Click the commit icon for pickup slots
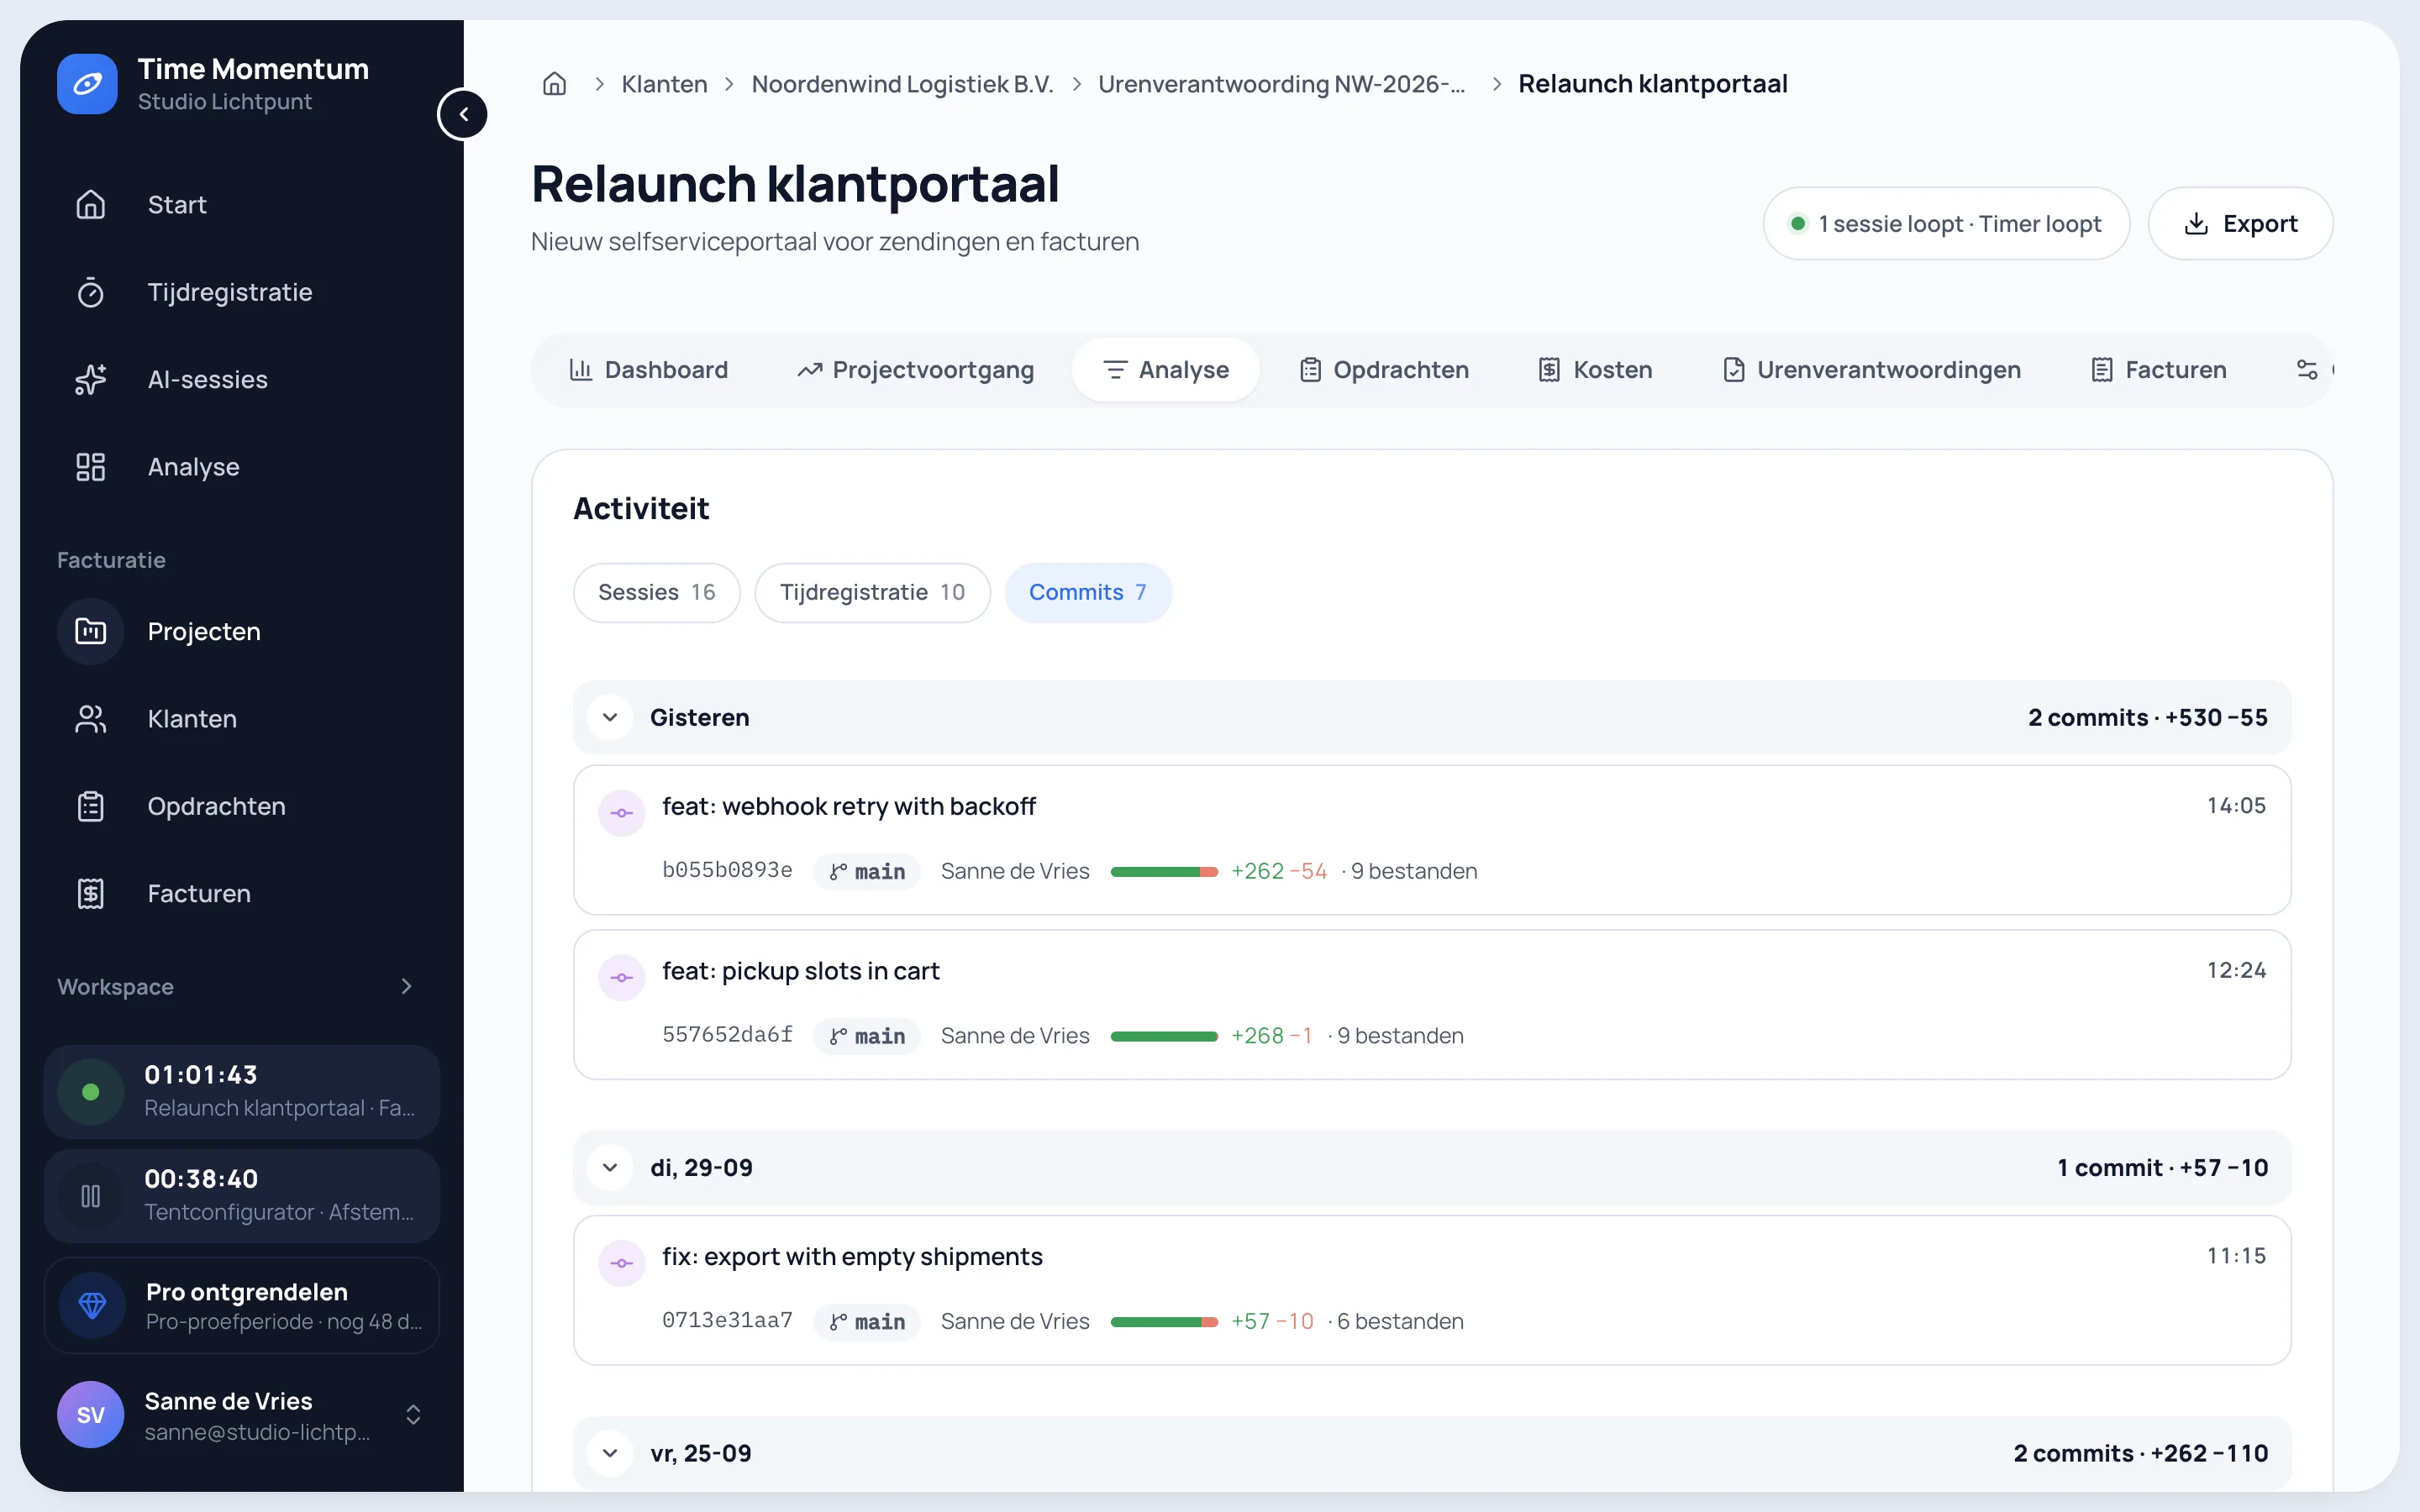The width and height of the screenshot is (2420, 1512). coord(622,978)
